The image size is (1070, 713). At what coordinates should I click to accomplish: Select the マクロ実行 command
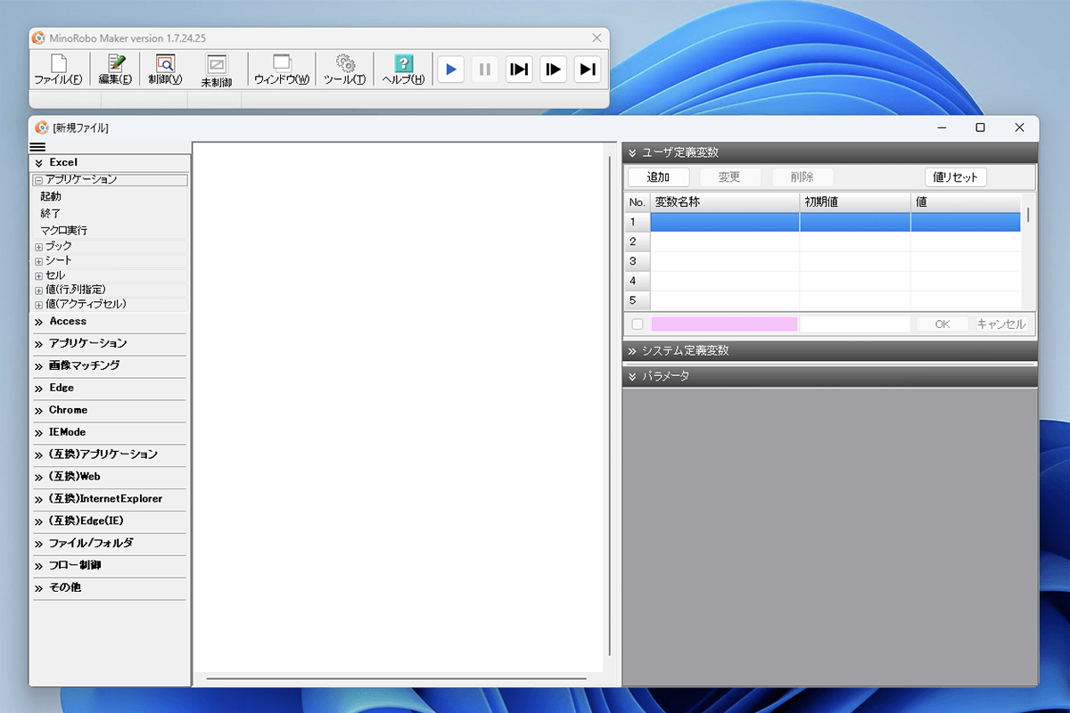(63, 231)
